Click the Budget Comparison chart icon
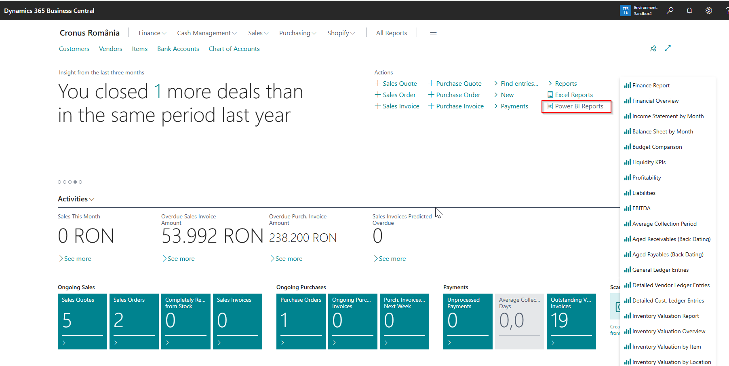The width and height of the screenshot is (729, 366). (x=628, y=147)
